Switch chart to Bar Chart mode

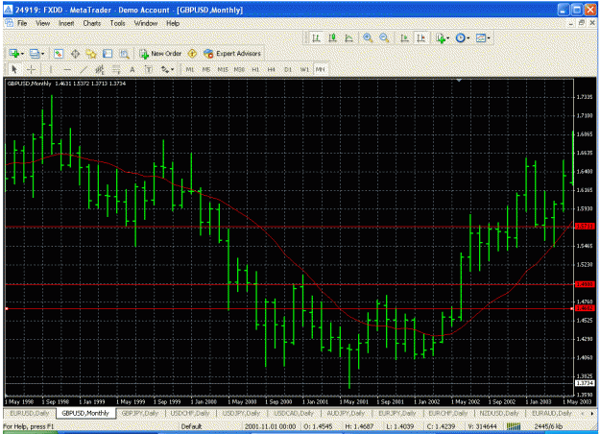[316, 37]
